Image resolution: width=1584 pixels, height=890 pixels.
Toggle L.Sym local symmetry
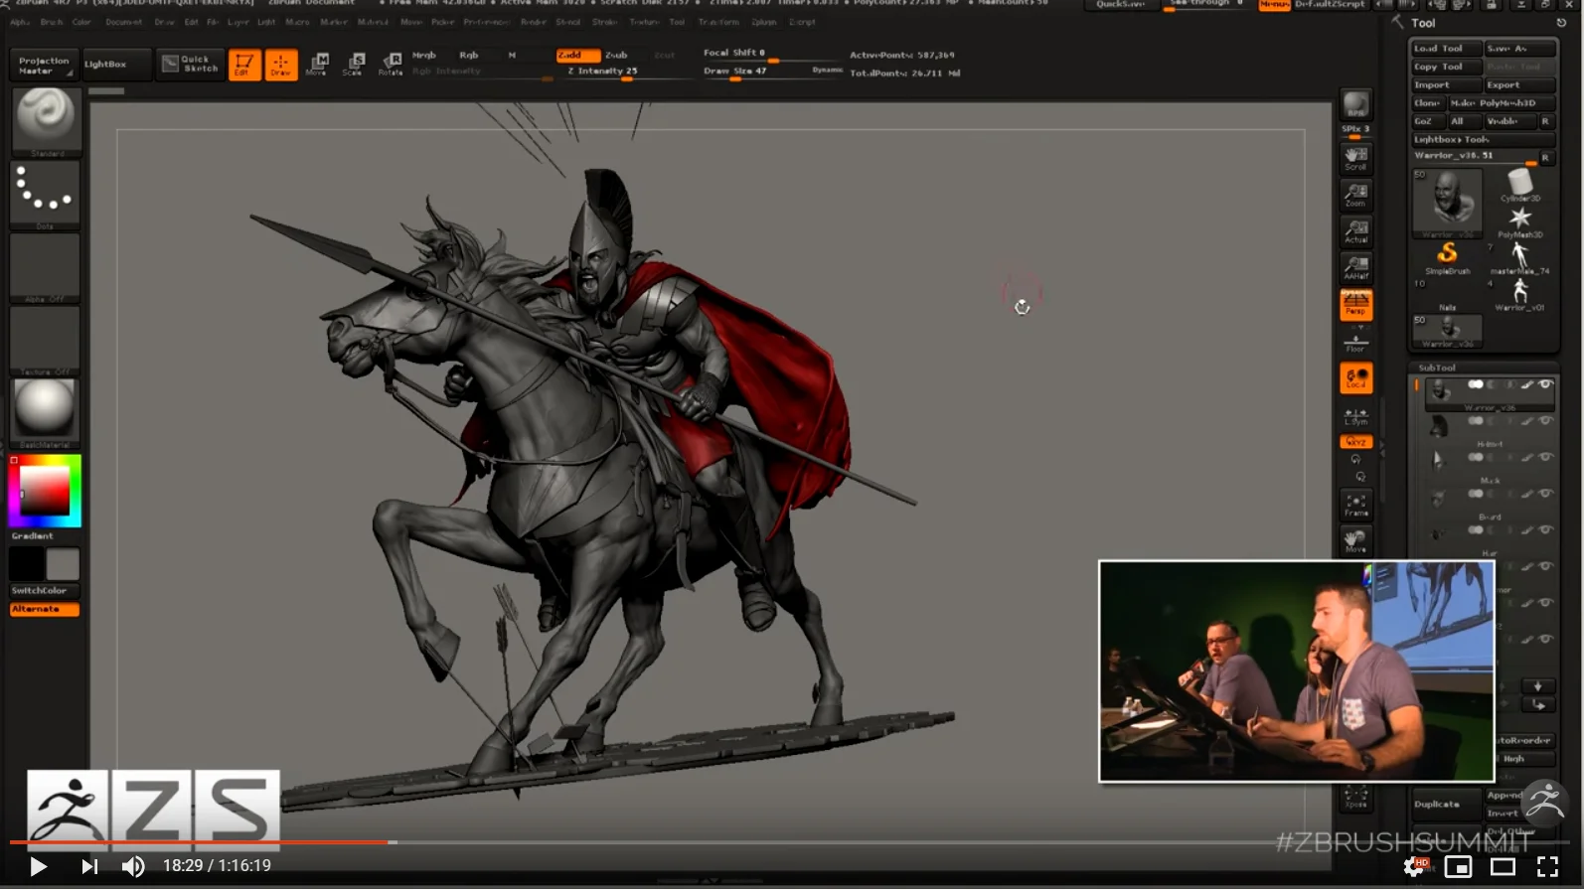coord(1355,416)
